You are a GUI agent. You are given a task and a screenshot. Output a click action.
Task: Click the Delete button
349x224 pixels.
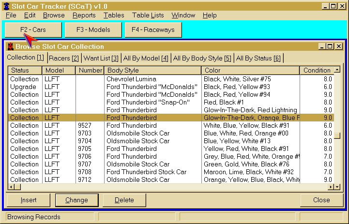click(x=124, y=200)
